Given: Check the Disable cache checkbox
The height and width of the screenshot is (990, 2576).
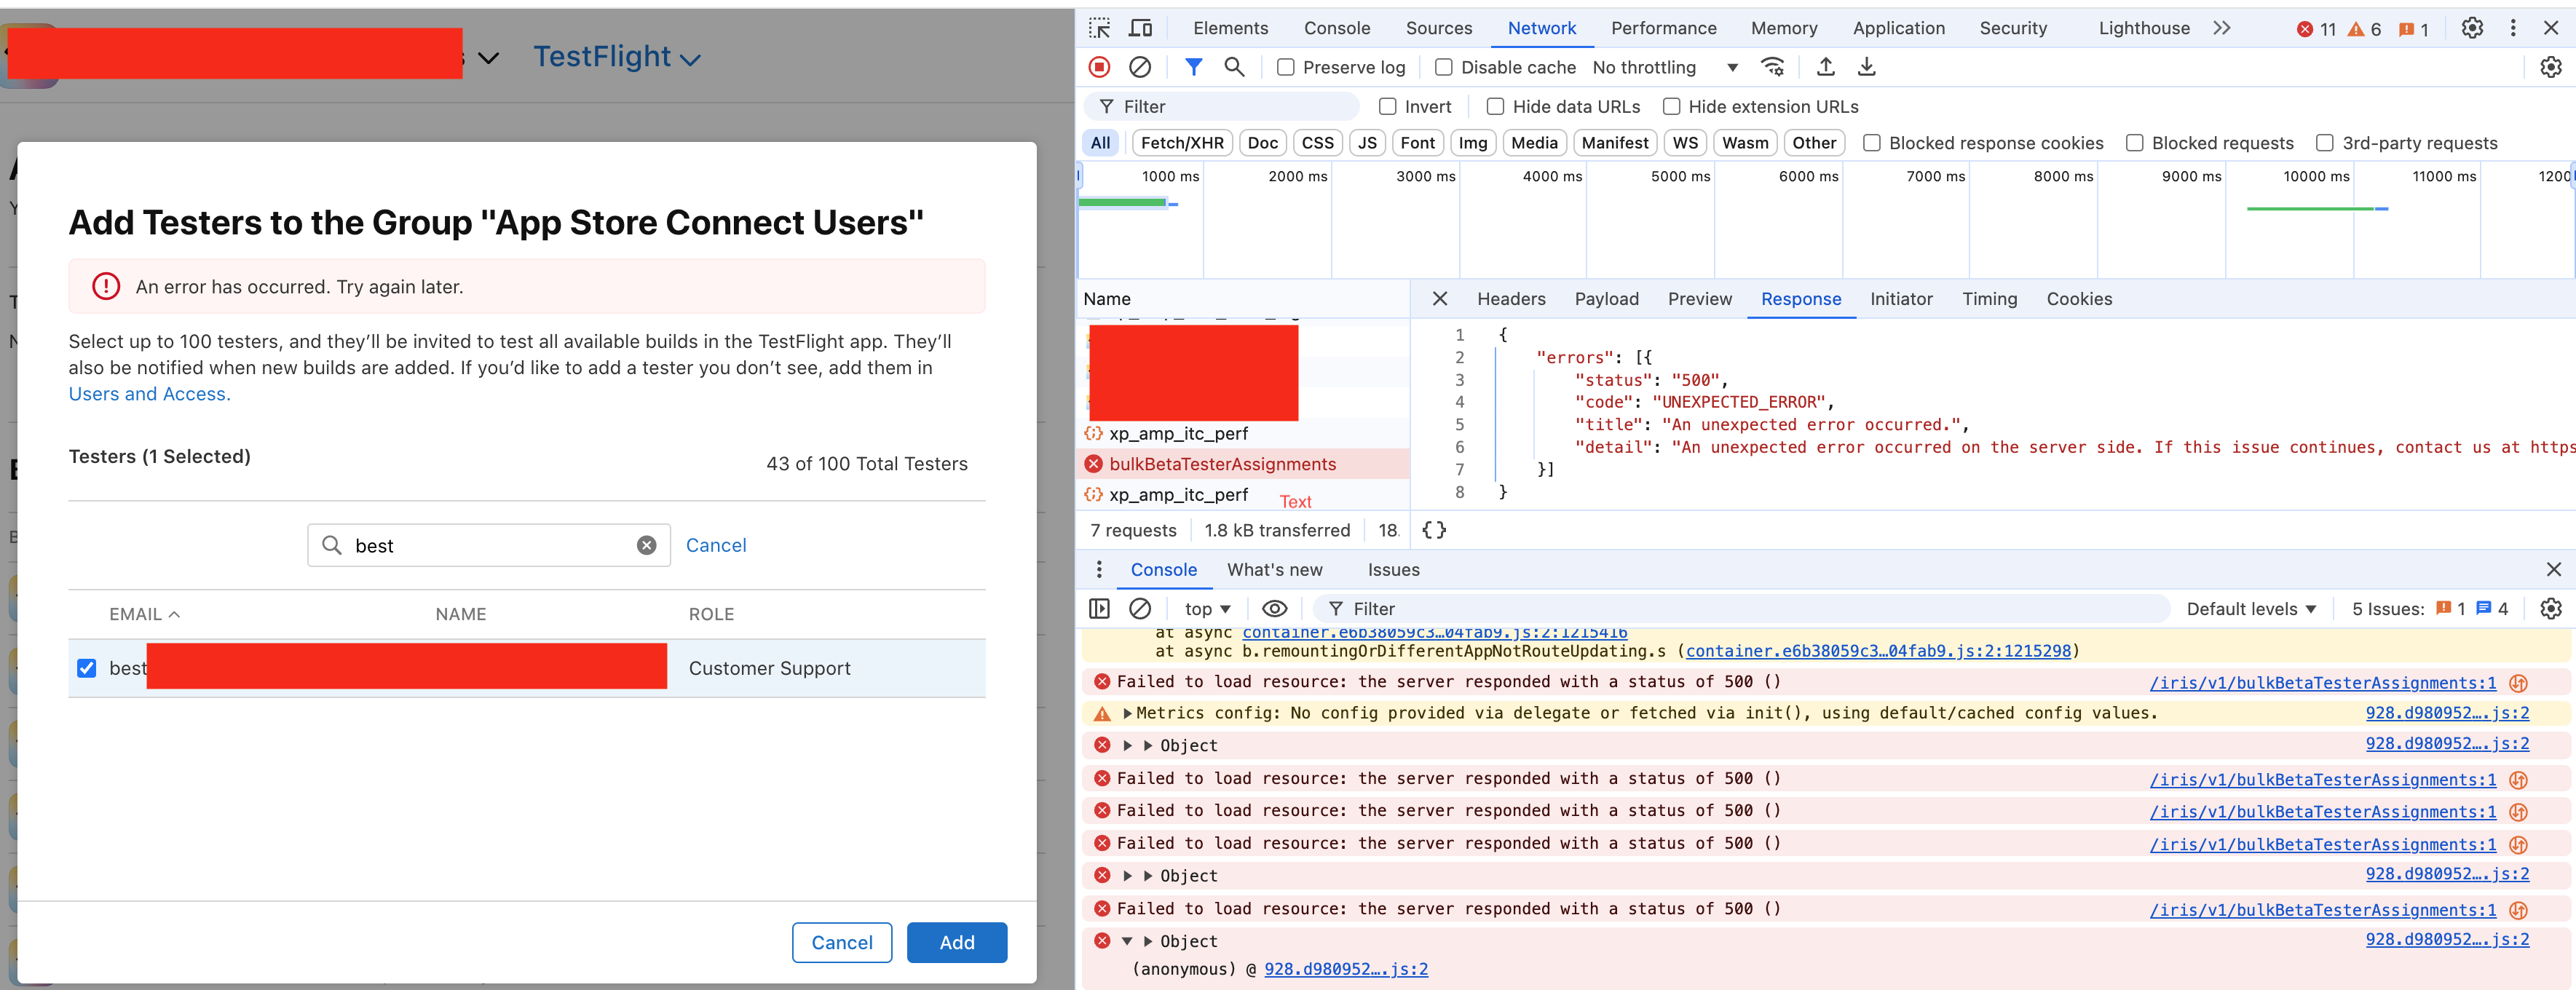Looking at the screenshot, I should click(1443, 67).
